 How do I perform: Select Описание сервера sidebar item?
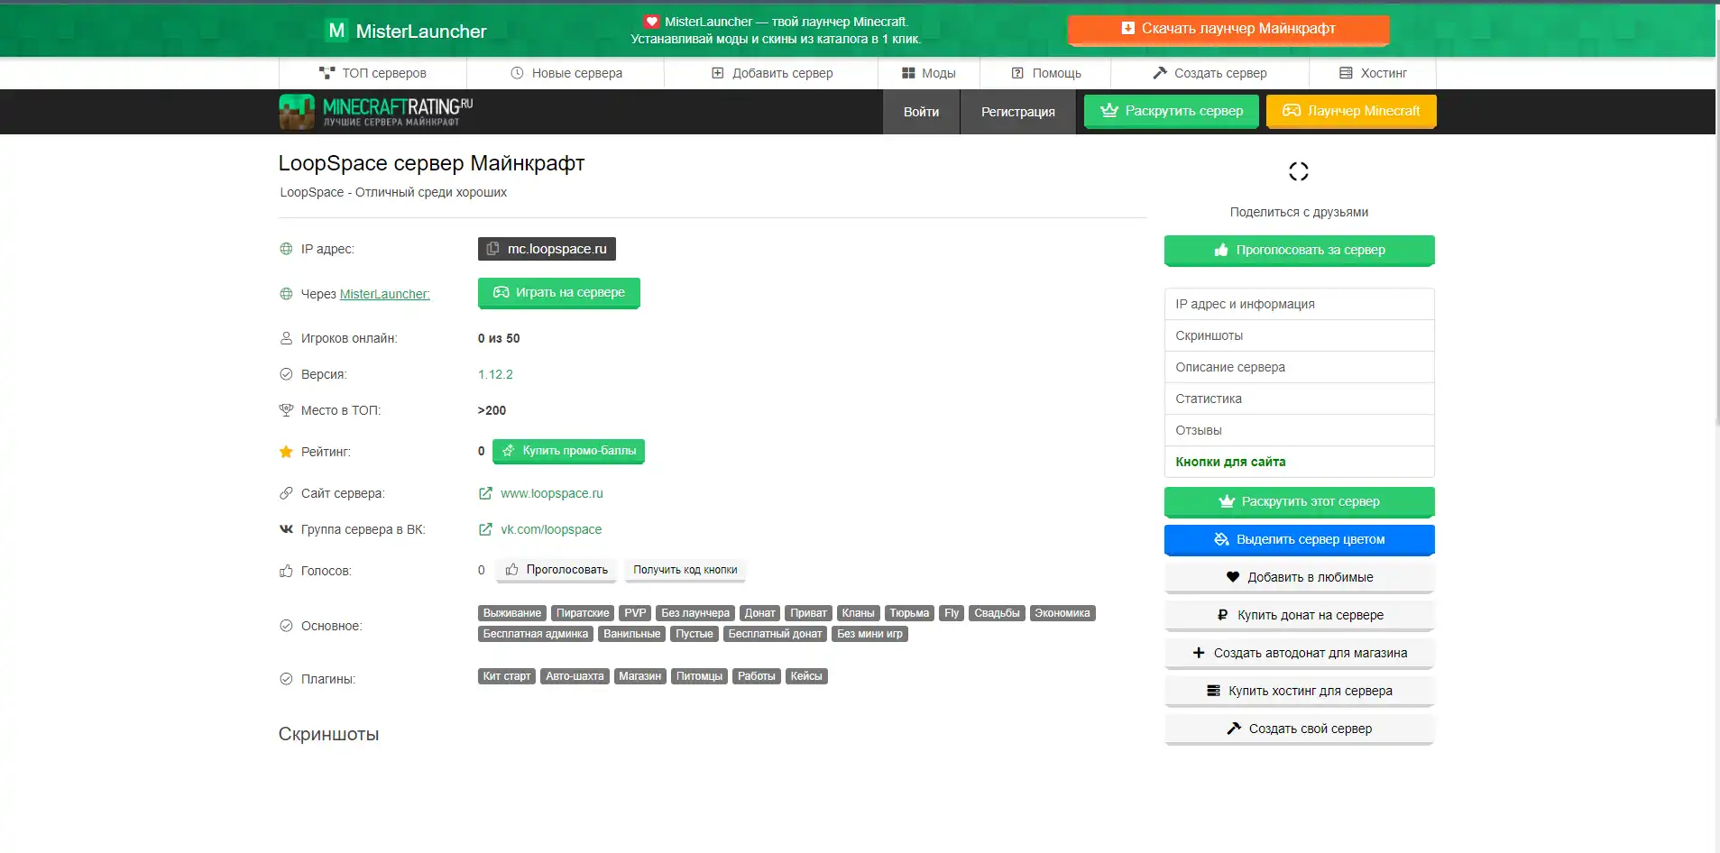pos(1299,367)
